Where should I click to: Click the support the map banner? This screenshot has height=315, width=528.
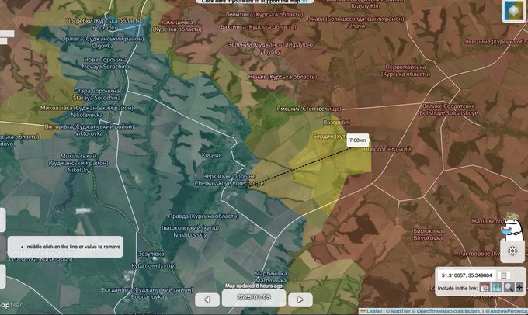tap(255, 2)
